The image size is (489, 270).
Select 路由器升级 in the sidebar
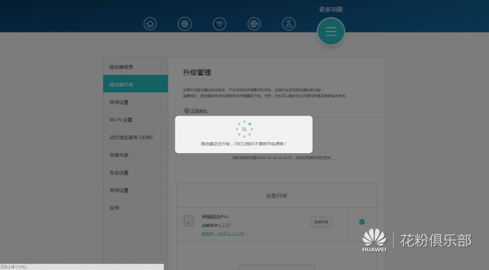136,84
